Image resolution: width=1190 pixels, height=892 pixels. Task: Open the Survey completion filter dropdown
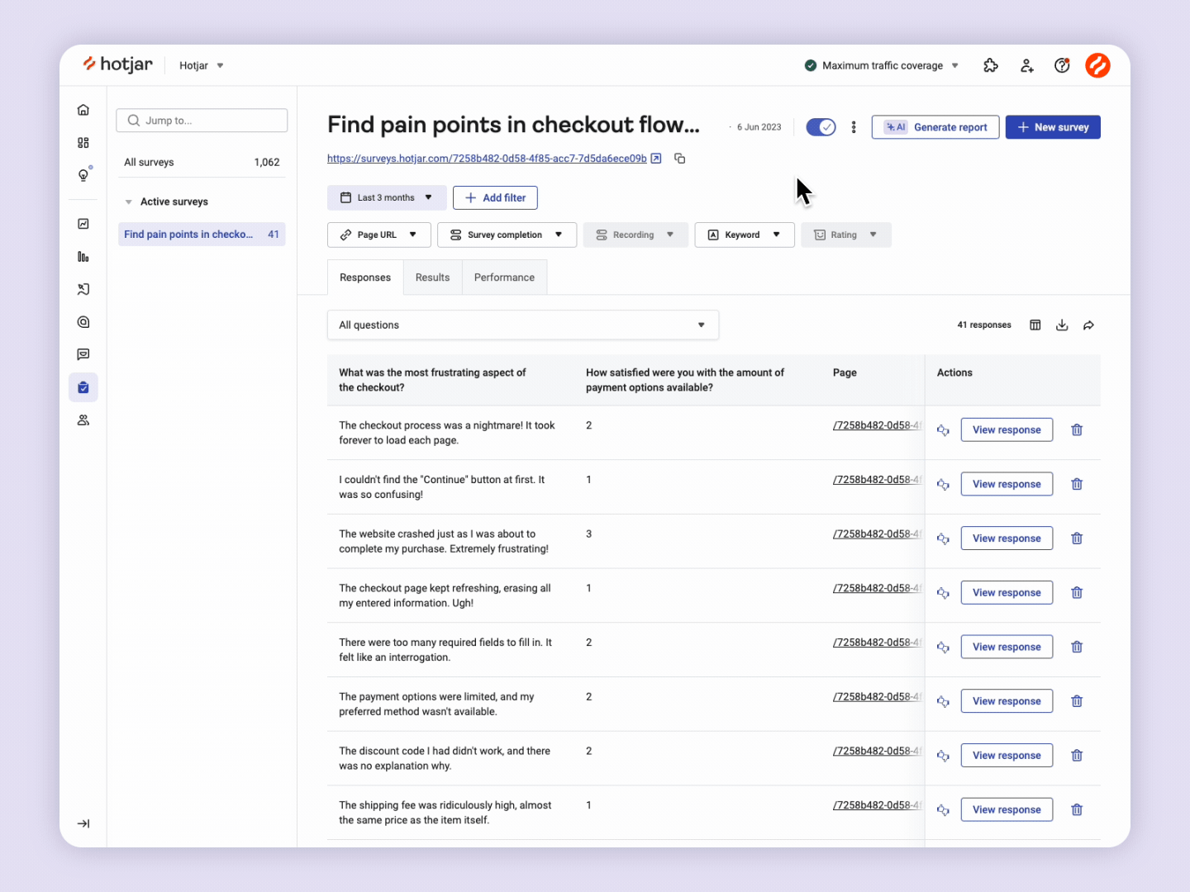point(507,235)
